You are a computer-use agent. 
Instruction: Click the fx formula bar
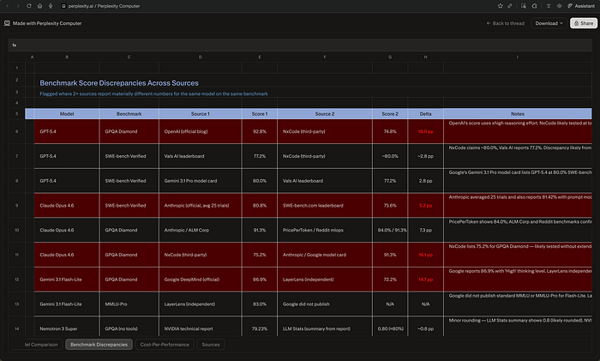(300, 45)
